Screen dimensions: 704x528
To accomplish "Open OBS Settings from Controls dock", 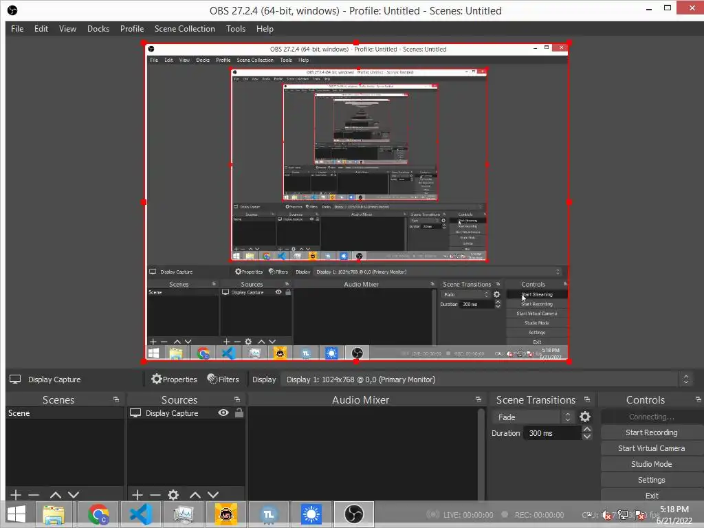I will click(x=651, y=480).
